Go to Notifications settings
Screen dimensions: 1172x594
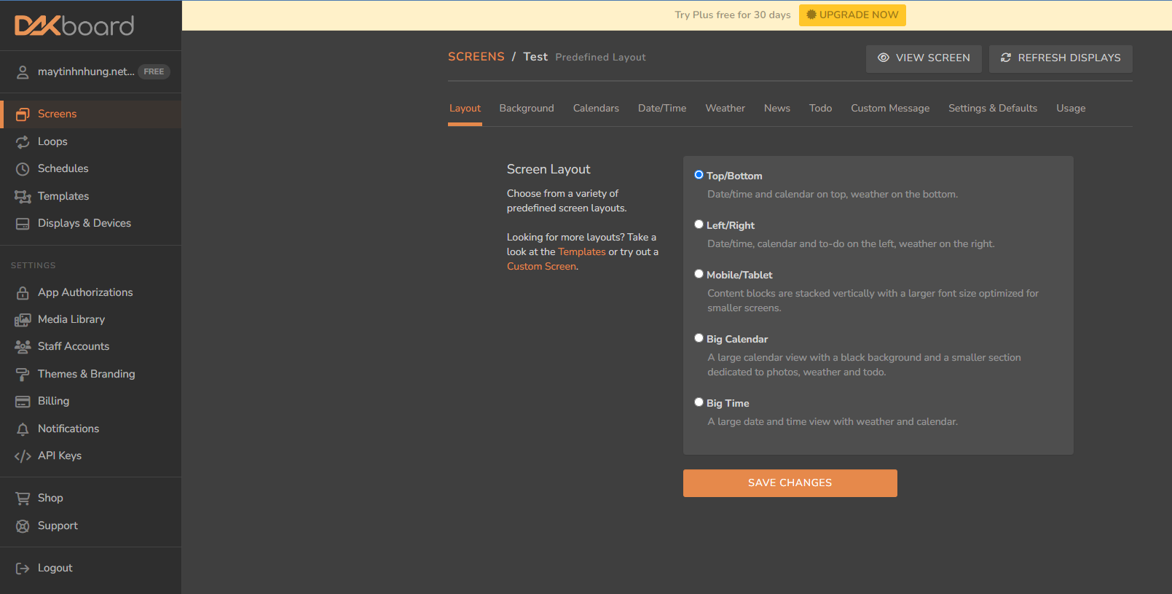68,429
